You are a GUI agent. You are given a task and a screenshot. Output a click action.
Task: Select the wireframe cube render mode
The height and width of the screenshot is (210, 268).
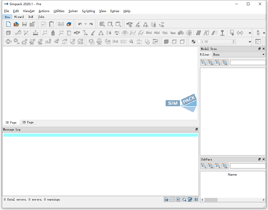click(x=174, y=42)
